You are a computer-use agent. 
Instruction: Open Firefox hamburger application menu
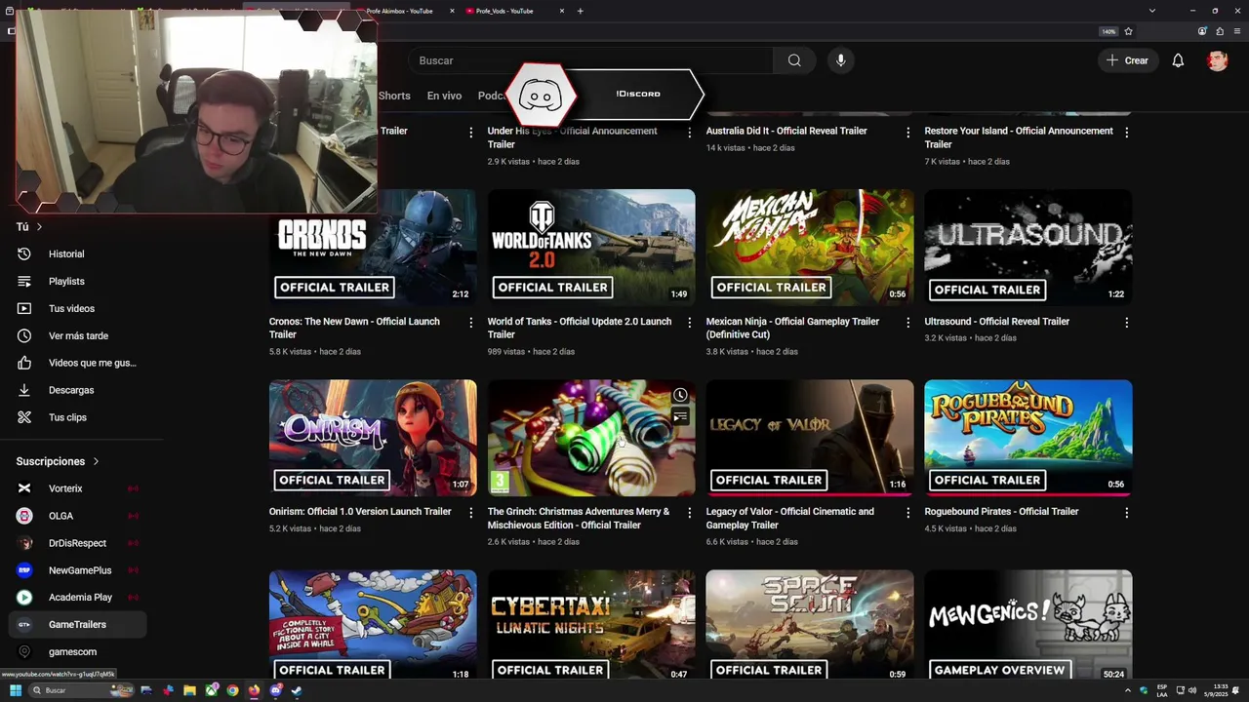1236,31
